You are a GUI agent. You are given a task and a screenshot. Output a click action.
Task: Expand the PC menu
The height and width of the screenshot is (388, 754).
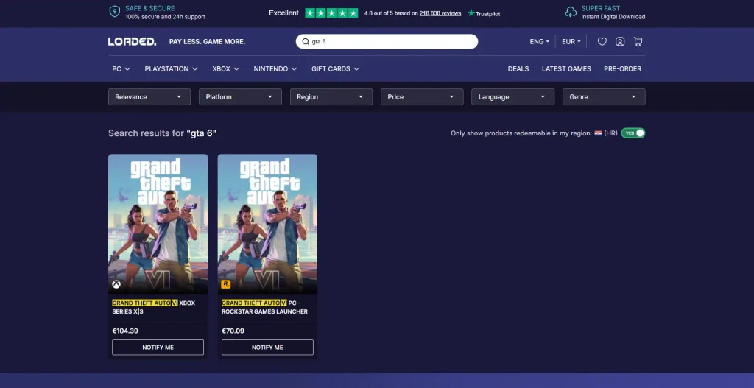click(121, 68)
